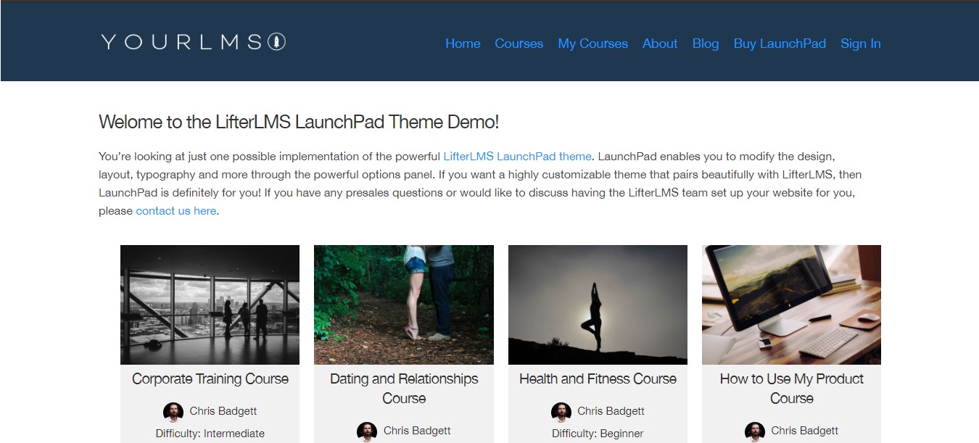Click Chris Badgett avatar under Dating and Relationships
979x443 pixels.
coord(367,431)
